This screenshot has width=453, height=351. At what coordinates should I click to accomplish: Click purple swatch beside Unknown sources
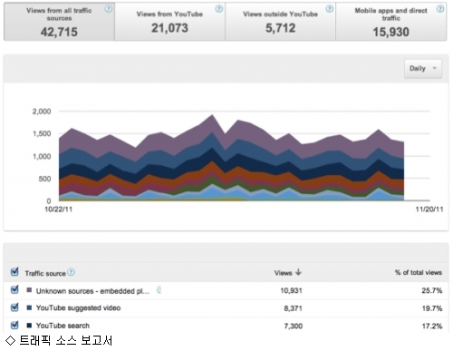(29, 290)
